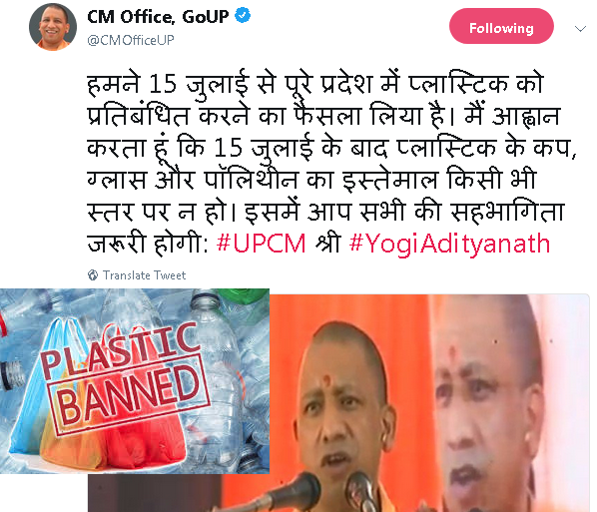The width and height of the screenshot is (597, 512).
Task: Click the Hindi tweet text body
Action: (331, 164)
